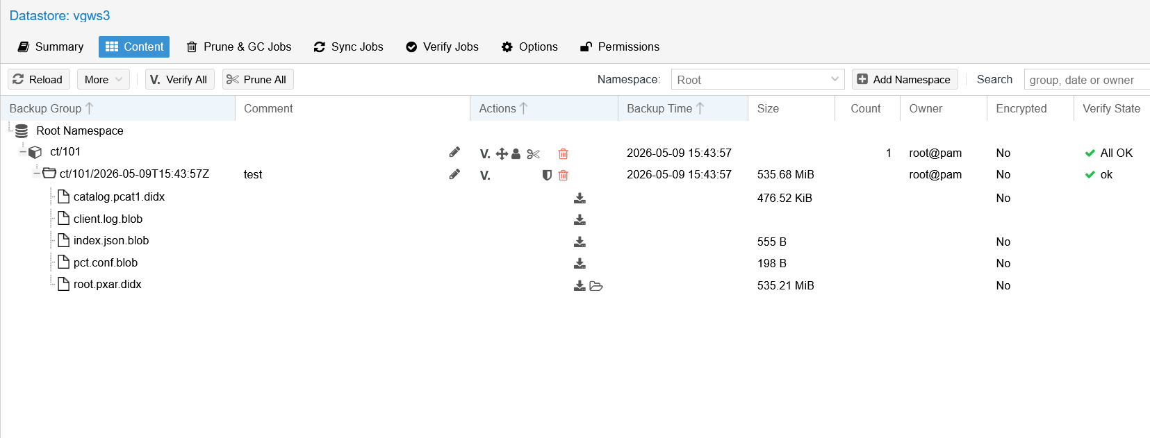1150x438 pixels.
Task: Click the Encrypted column header
Action: pos(1030,108)
